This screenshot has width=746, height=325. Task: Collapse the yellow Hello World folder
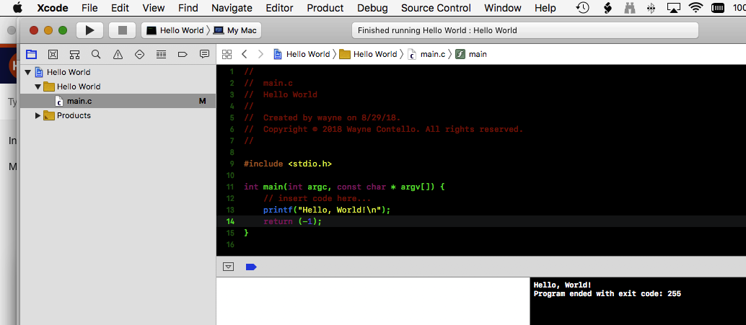pos(38,86)
